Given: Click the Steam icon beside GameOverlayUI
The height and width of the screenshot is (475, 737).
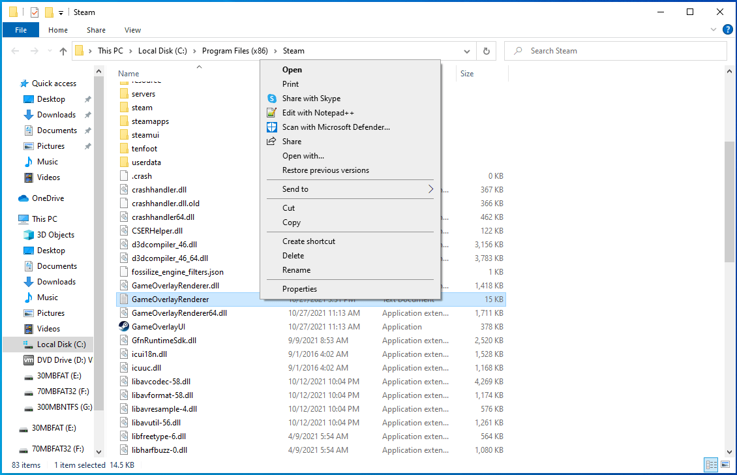Looking at the screenshot, I should point(124,327).
